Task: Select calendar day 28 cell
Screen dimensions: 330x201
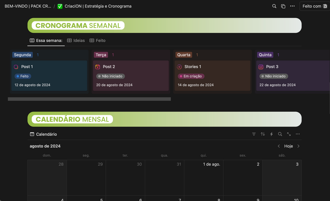Action: (47, 178)
